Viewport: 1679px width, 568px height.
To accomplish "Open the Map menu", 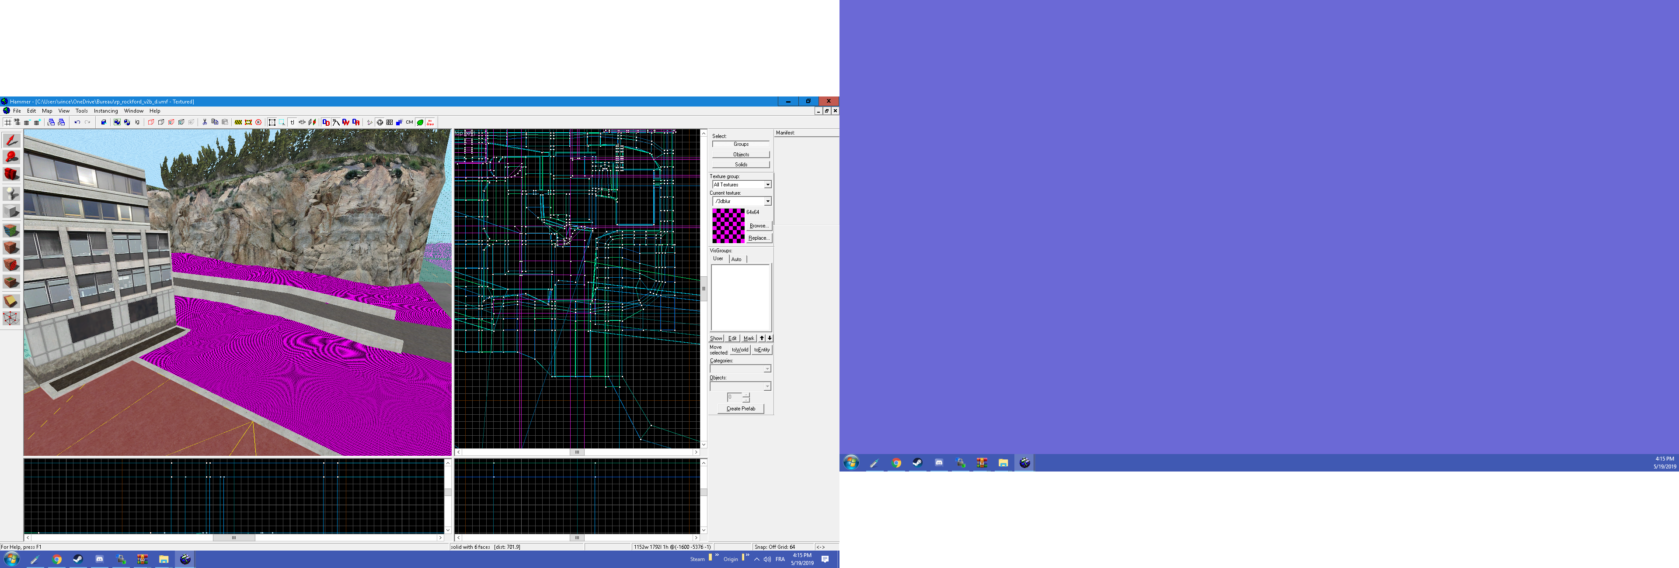I will 47,110.
